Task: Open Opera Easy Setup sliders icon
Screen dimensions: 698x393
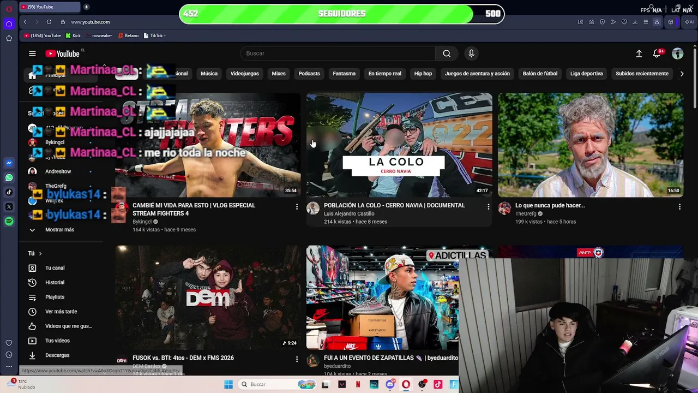Action: tap(646, 22)
